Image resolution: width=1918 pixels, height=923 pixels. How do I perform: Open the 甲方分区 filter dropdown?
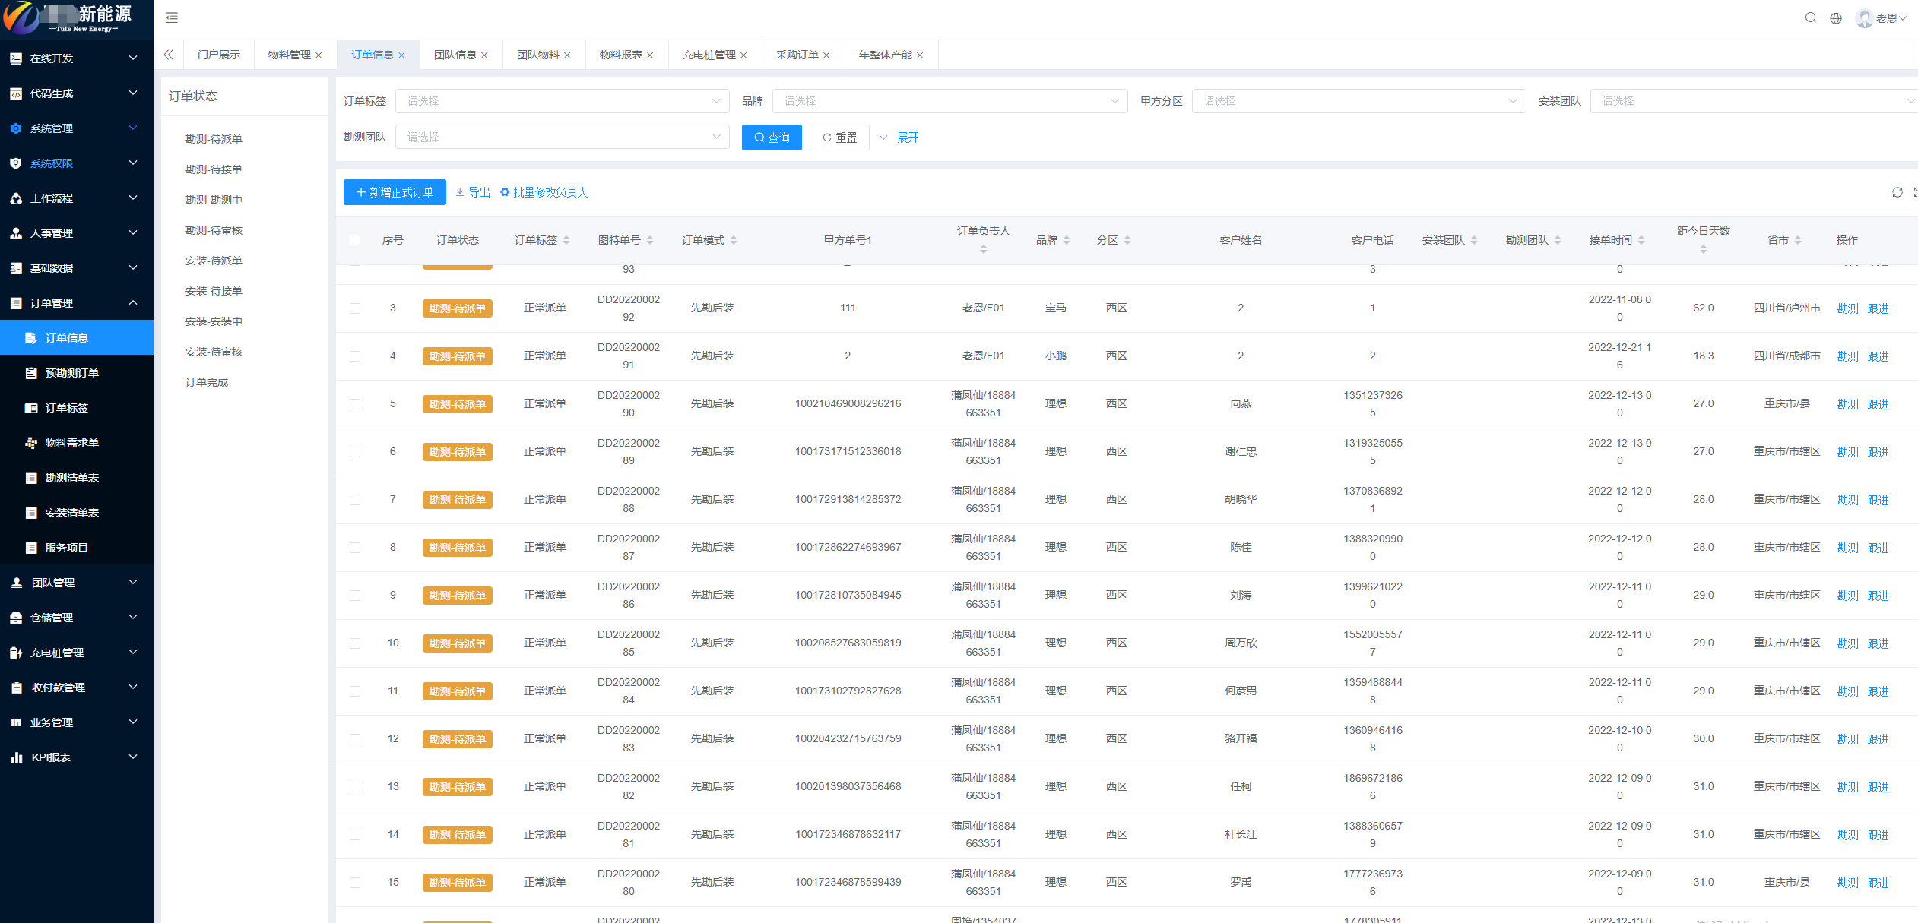click(1358, 101)
